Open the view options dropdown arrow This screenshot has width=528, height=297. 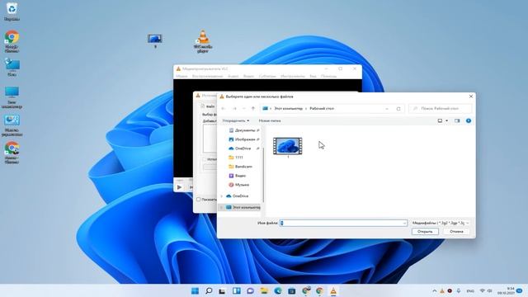point(447,120)
